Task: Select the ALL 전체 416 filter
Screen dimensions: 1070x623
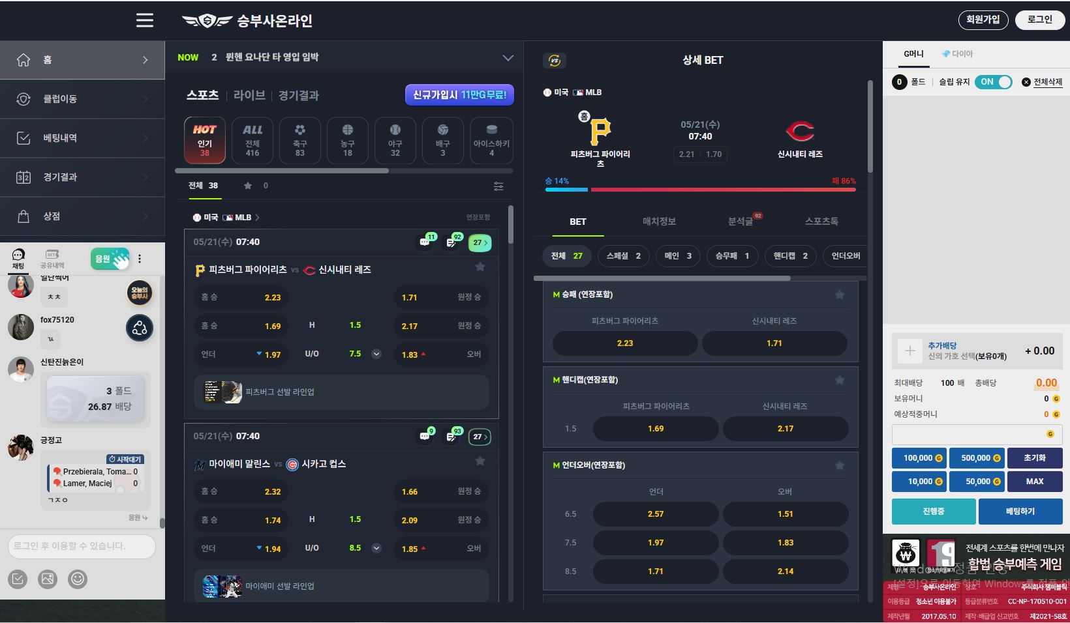Action: 252,140
